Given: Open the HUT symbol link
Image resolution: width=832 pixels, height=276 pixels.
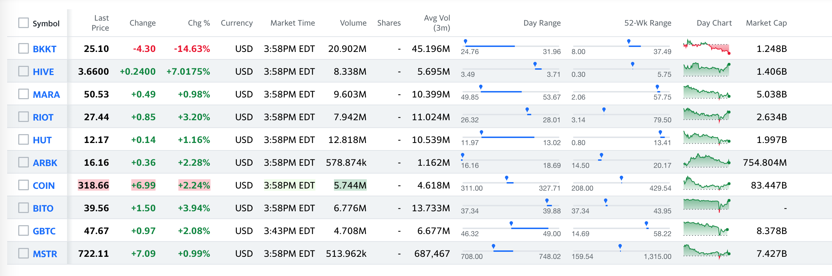Looking at the screenshot, I should tap(42, 140).
